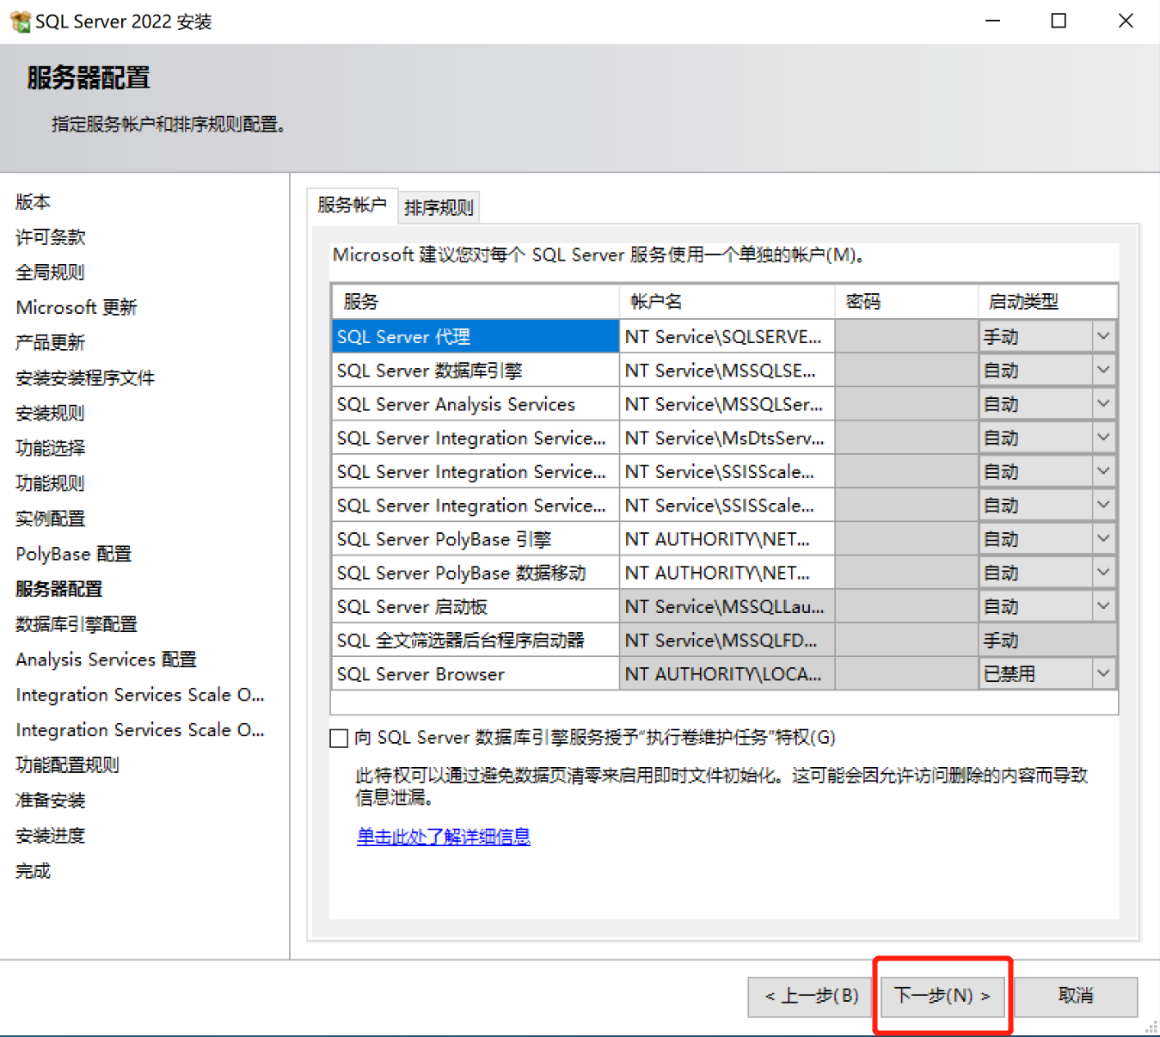Select 功能选择 in the sidebar
The width and height of the screenshot is (1160, 1037).
pos(49,447)
